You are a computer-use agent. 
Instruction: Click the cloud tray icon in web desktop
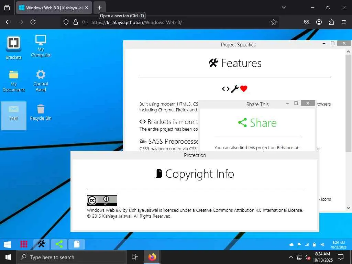[x=291, y=244]
